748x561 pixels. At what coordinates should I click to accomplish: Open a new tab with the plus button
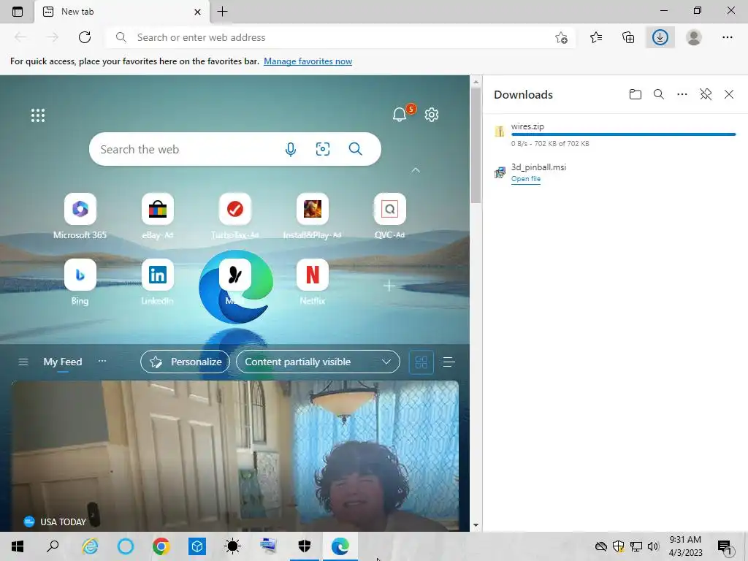[222, 12]
